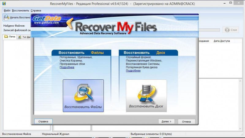
Task: Click the Дата Доступа column header
Action: coord(221,41)
